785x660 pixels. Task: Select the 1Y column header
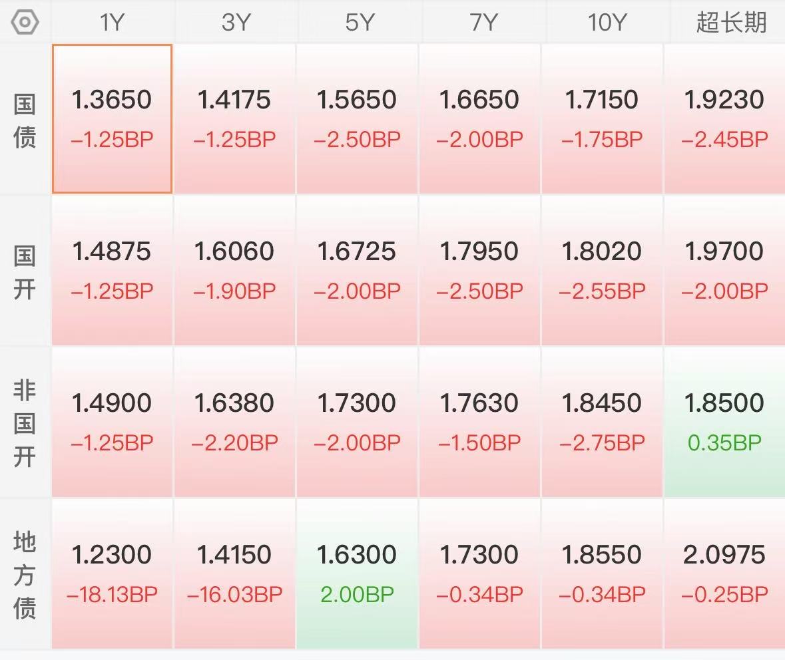pos(112,22)
